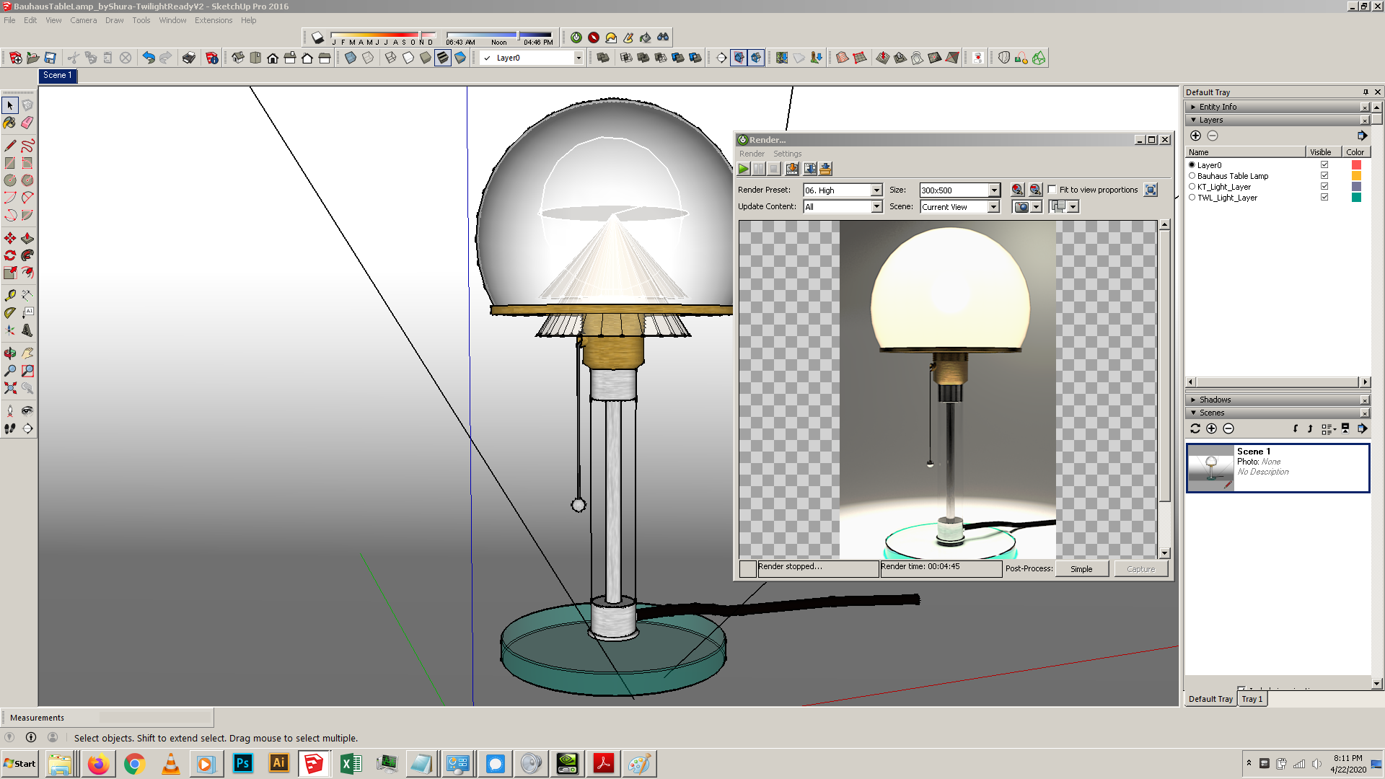Set Bauhaus Table Lamp as active layer
This screenshot has width=1385, height=779.
[1192, 175]
